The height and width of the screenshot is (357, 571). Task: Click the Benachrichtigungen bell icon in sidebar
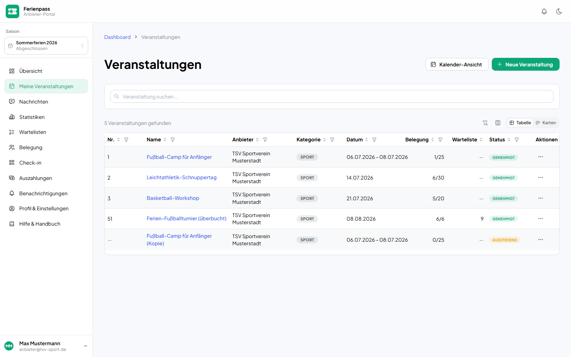click(x=12, y=193)
